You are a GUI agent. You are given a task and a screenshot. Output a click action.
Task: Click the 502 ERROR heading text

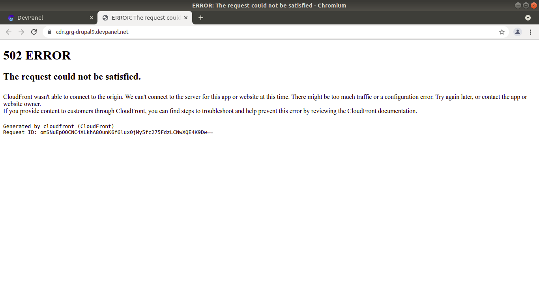tap(37, 56)
